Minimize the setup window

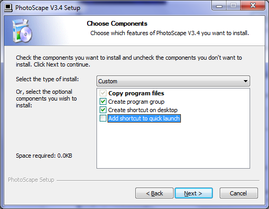coord(219,6)
